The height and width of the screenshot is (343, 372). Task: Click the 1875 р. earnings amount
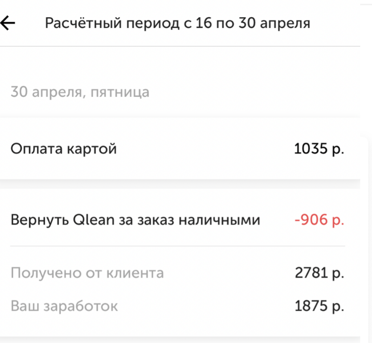click(x=319, y=306)
